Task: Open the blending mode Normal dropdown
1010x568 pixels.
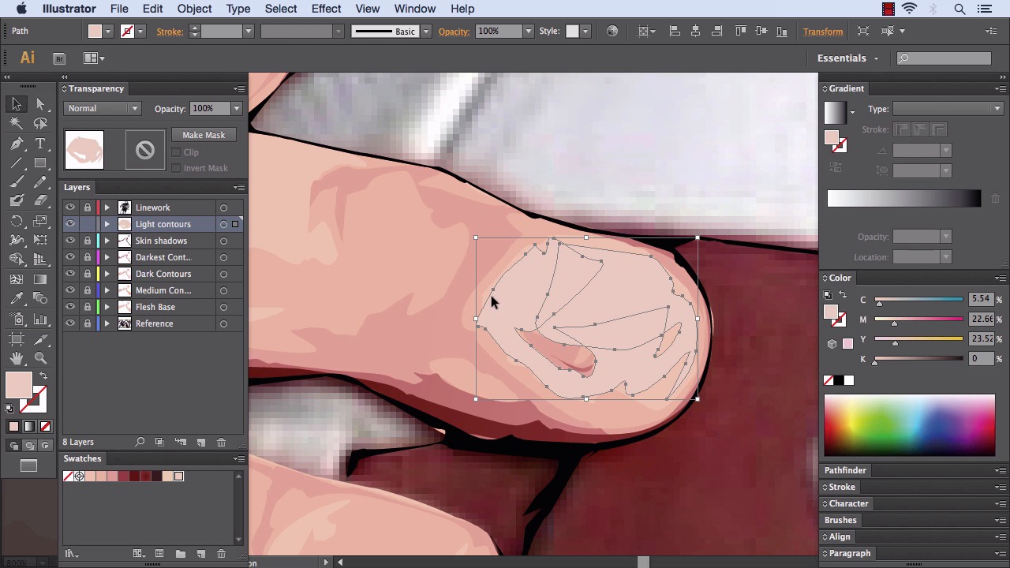Action: click(103, 109)
